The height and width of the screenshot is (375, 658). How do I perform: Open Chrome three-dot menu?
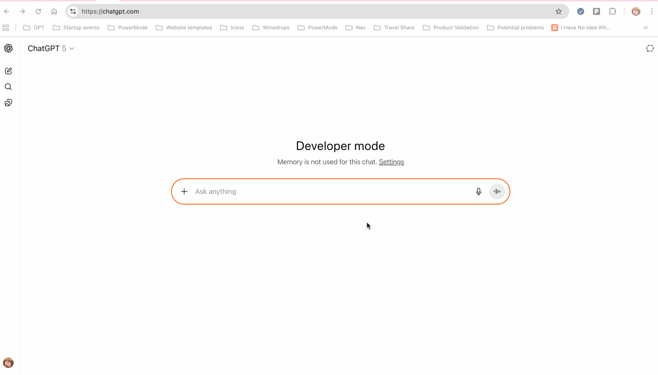click(x=652, y=11)
